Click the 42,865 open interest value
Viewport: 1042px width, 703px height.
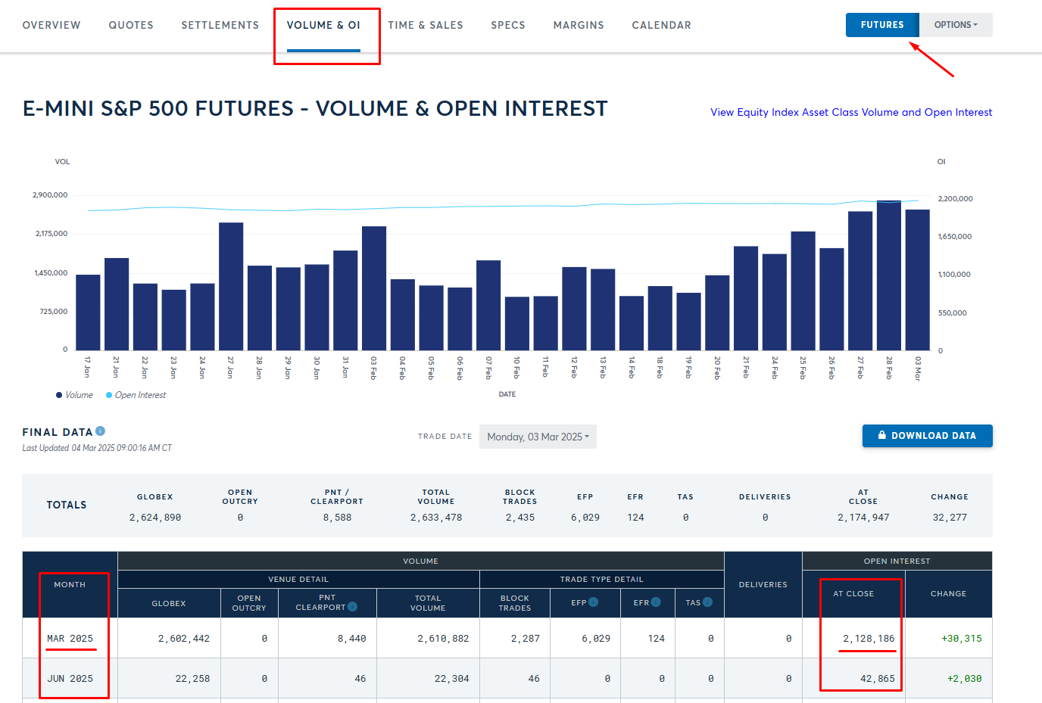click(x=878, y=679)
